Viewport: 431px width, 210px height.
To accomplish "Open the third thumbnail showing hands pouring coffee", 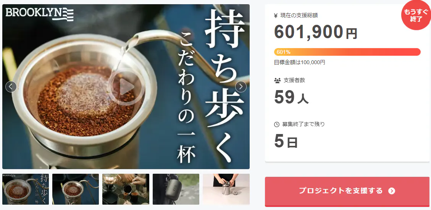I will pos(126,189).
